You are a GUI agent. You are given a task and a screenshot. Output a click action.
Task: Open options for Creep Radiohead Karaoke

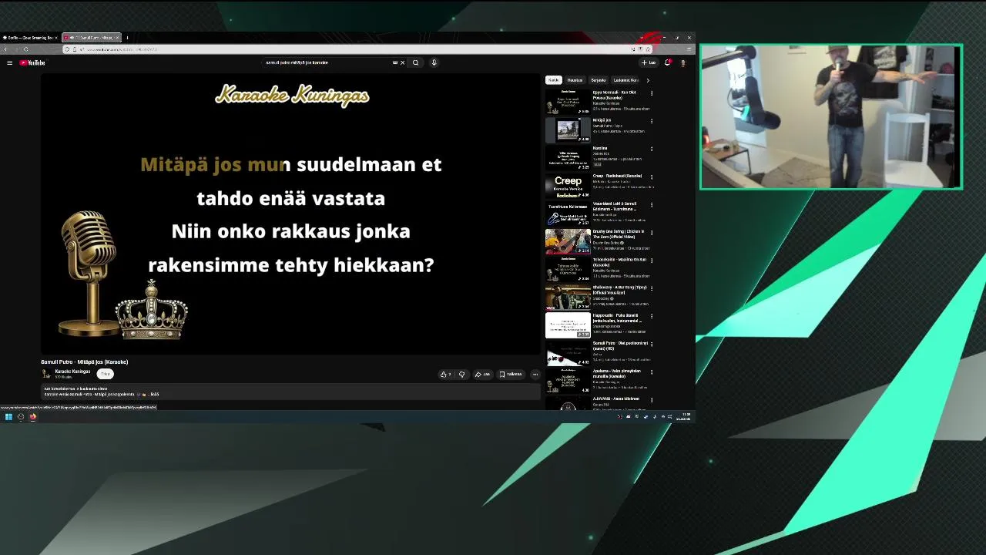click(x=652, y=177)
